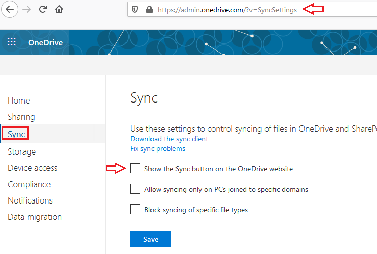Image resolution: width=377 pixels, height=254 pixels.
Task: Tick Block syncing of specific file types
Action: (x=135, y=209)
